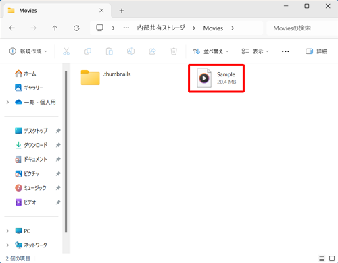Open the 表示 view dropdown
Viewport: 338px width, 263px height.
255,51
